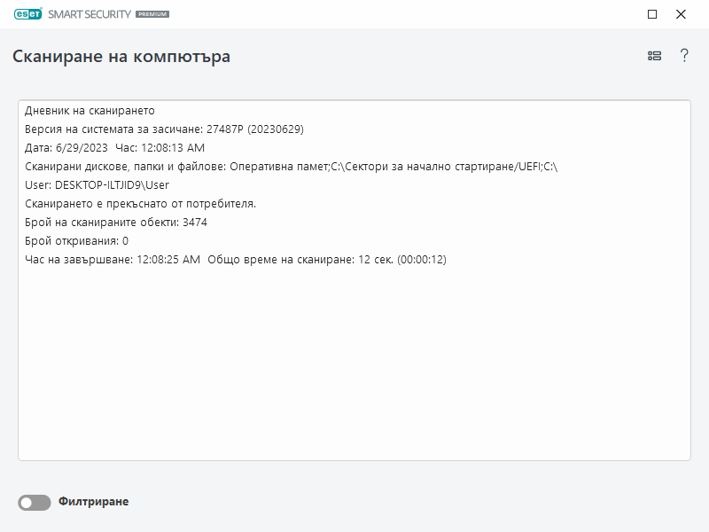Viewport: 709px width, 532px height.
Task: Select the detection engine version log line
Action: tap(164, 129)
